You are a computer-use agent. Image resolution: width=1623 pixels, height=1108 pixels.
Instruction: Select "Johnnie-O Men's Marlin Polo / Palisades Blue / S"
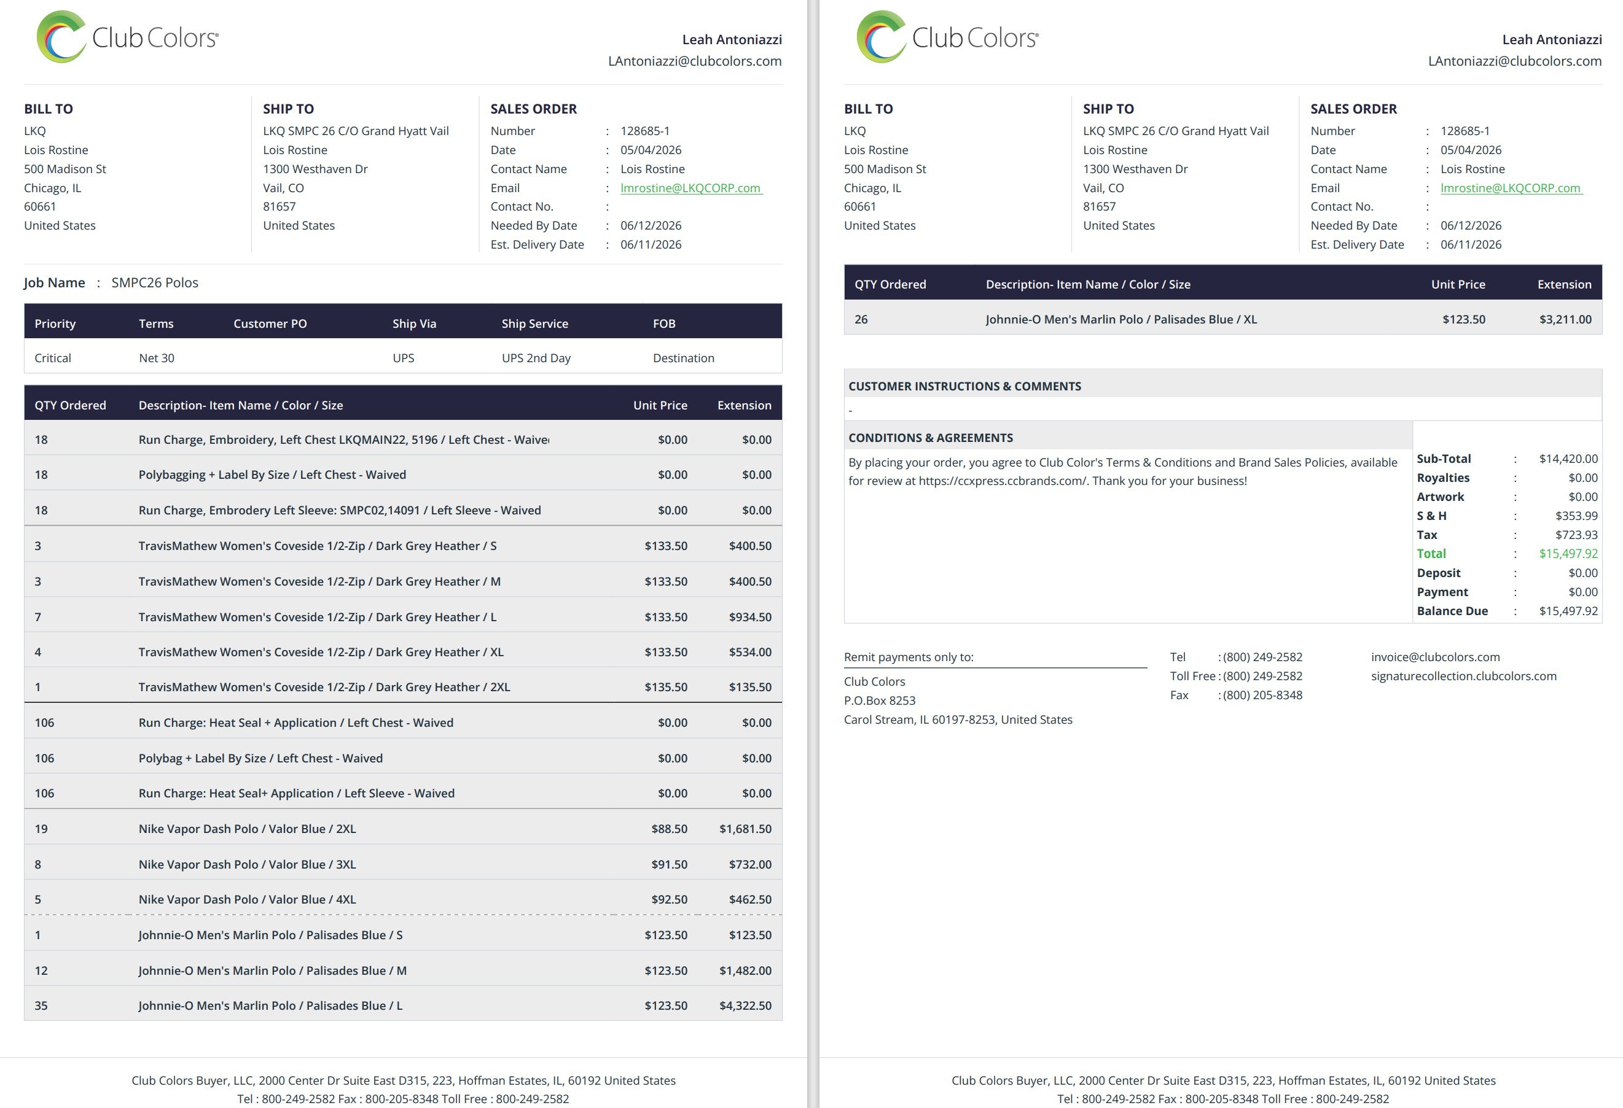(270, 935)
